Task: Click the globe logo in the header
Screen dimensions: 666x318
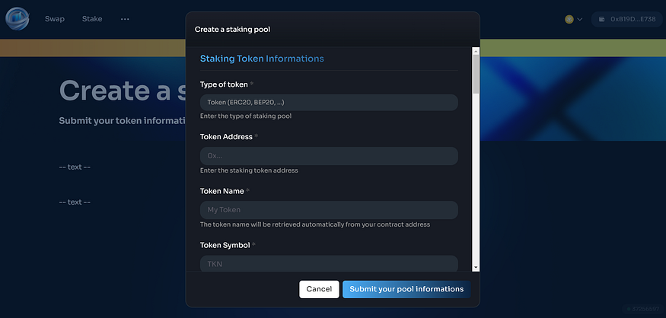Action: 17,18
